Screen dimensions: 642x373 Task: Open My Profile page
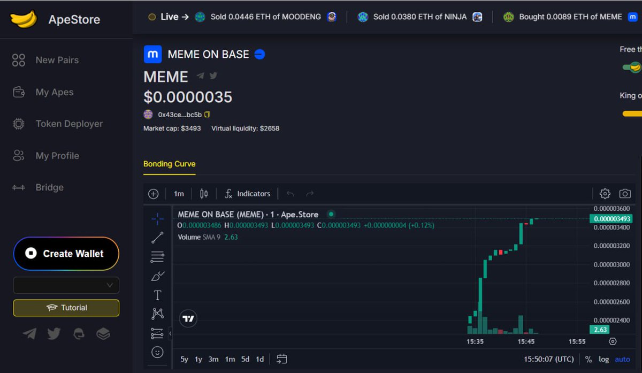click(x=45, y=156)
